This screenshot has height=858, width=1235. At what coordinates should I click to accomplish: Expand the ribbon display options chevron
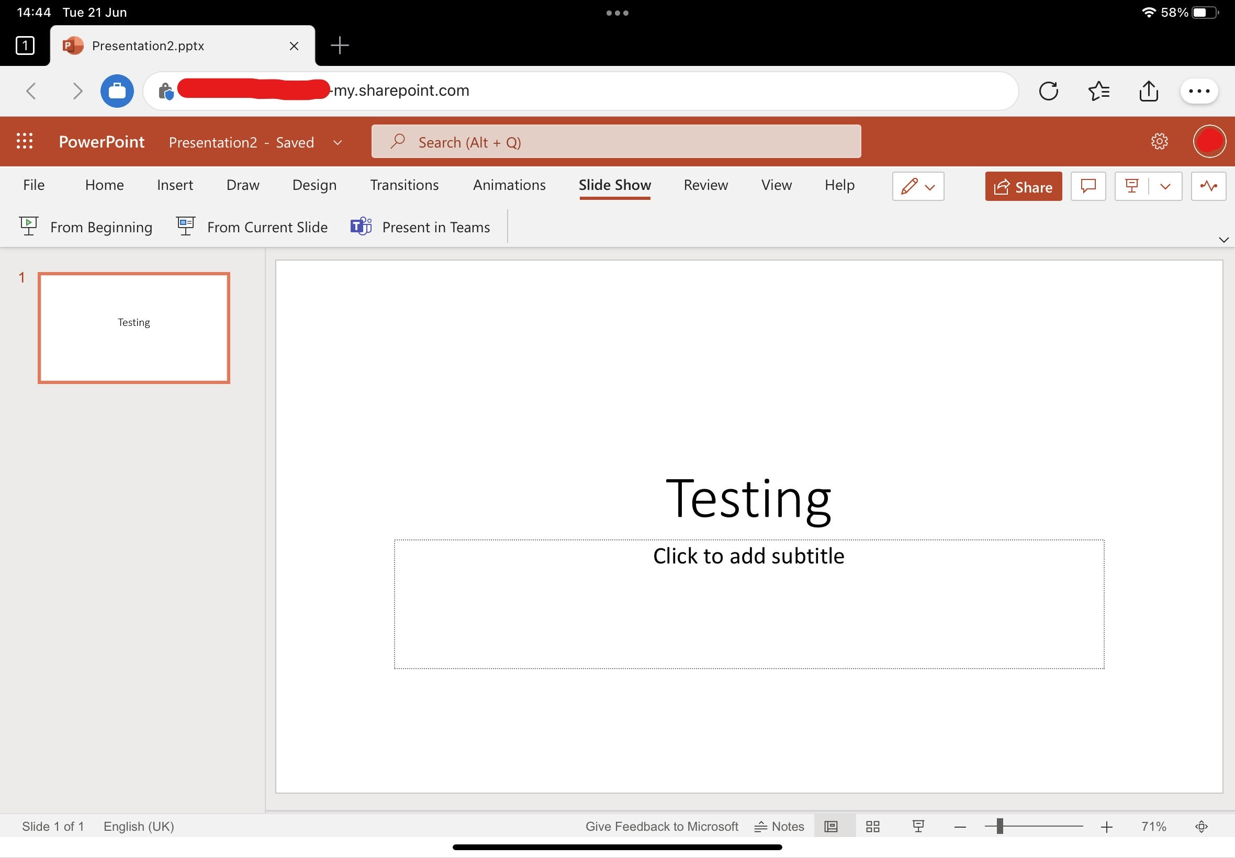(1223, 240)
